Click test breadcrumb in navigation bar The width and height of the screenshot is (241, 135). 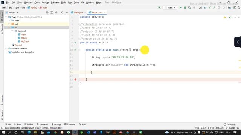click(x=23, y=7)
